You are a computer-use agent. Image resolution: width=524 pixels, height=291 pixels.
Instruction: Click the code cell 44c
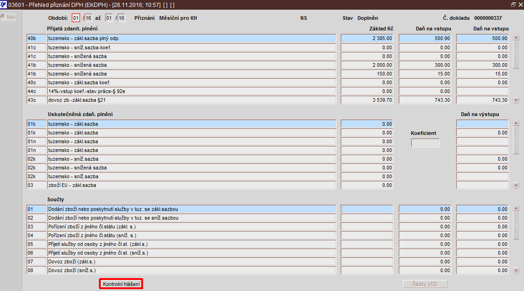tap(36, 91)
